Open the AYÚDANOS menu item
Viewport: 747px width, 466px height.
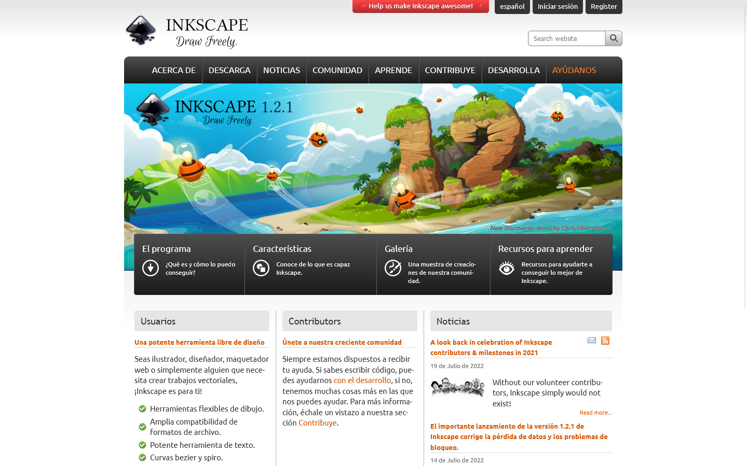[x=574, y=70]
